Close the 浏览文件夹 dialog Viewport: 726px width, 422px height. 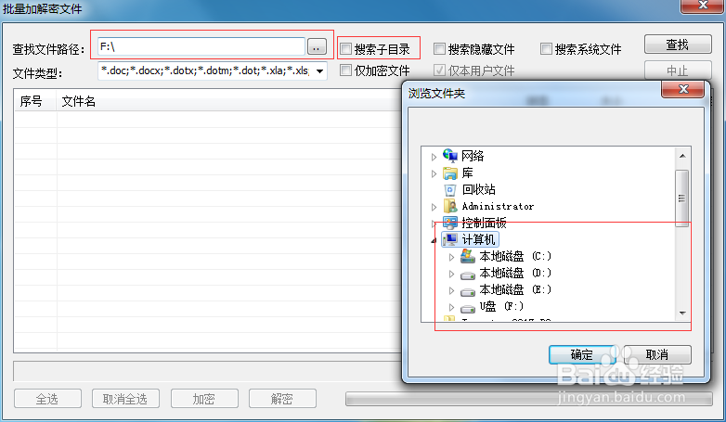coord(683,89)
